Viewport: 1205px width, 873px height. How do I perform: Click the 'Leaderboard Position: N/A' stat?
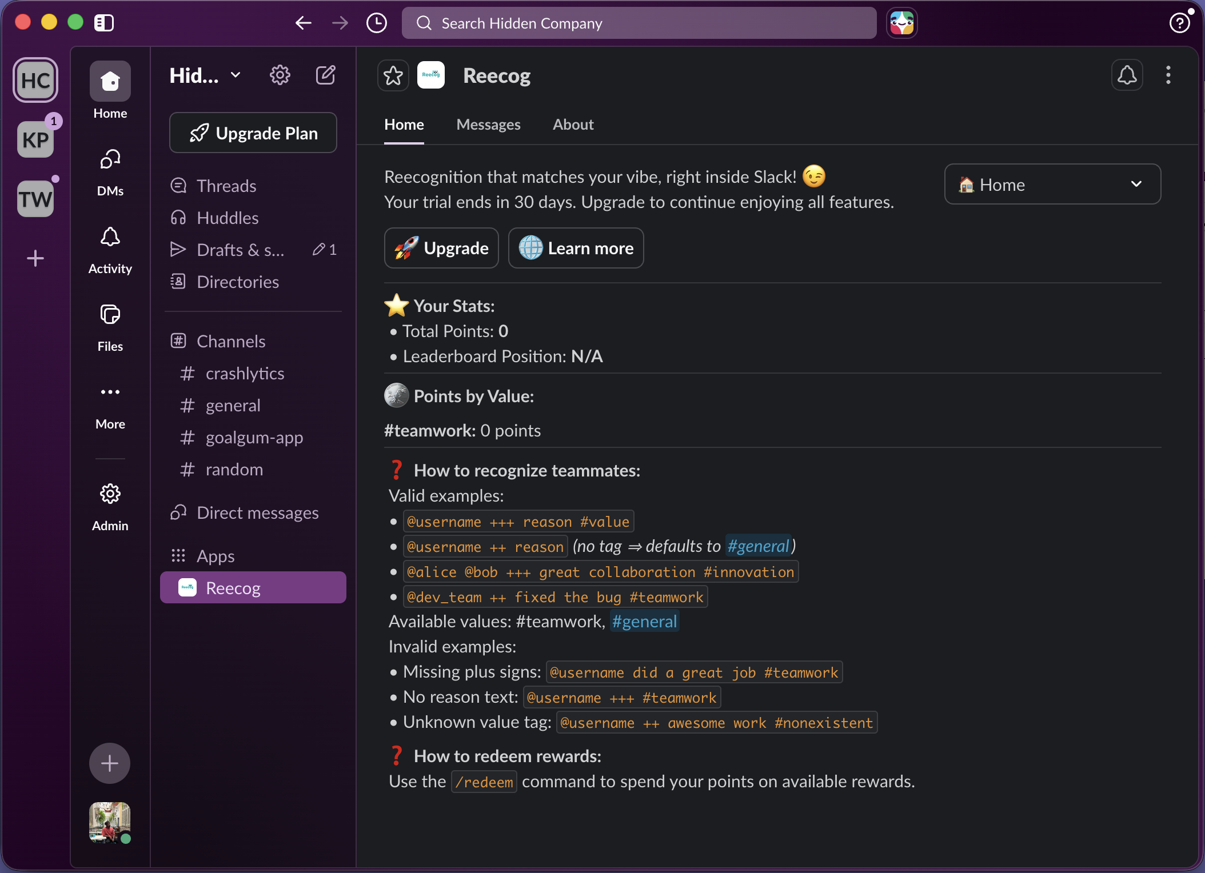pos(503,357)
